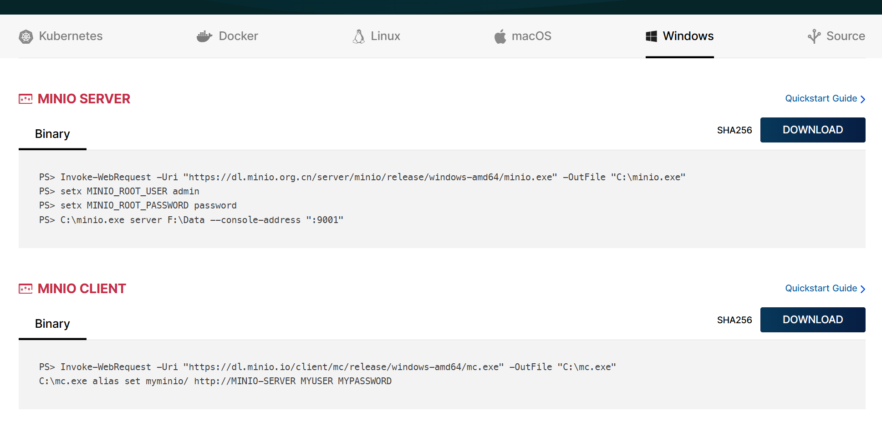
Task: Click the Windows logo icon
Action: tap(652, 36)
